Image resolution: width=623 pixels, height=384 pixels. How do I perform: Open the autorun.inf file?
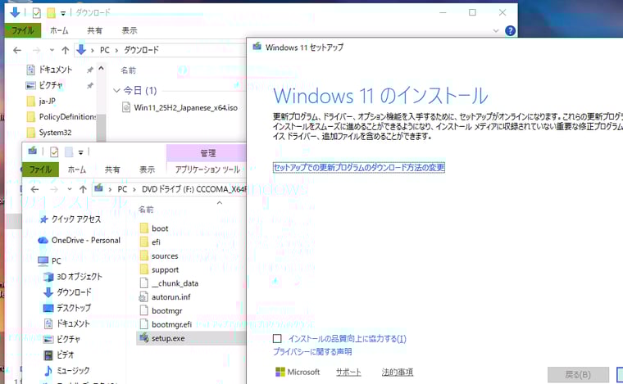(x=171, y=296)
